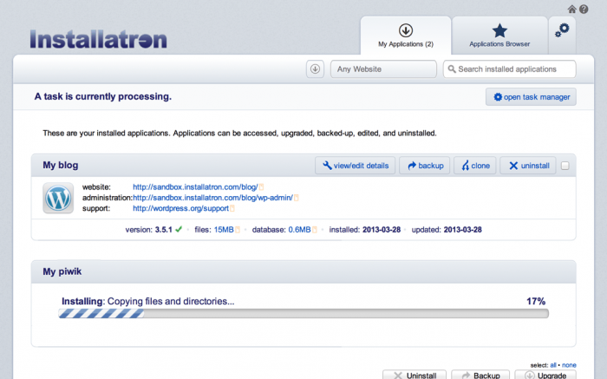Screen dimensions: 607x379
Task: Click the green version checkmark icon
Action: click(179, 229)
